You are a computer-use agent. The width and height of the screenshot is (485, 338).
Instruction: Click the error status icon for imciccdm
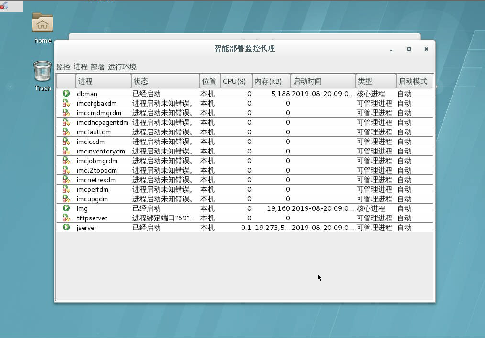pos(66,142)
